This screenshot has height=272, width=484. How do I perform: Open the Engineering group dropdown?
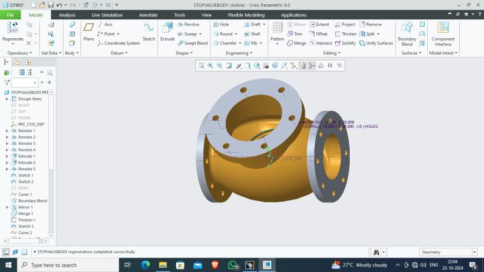coord(239,53)
